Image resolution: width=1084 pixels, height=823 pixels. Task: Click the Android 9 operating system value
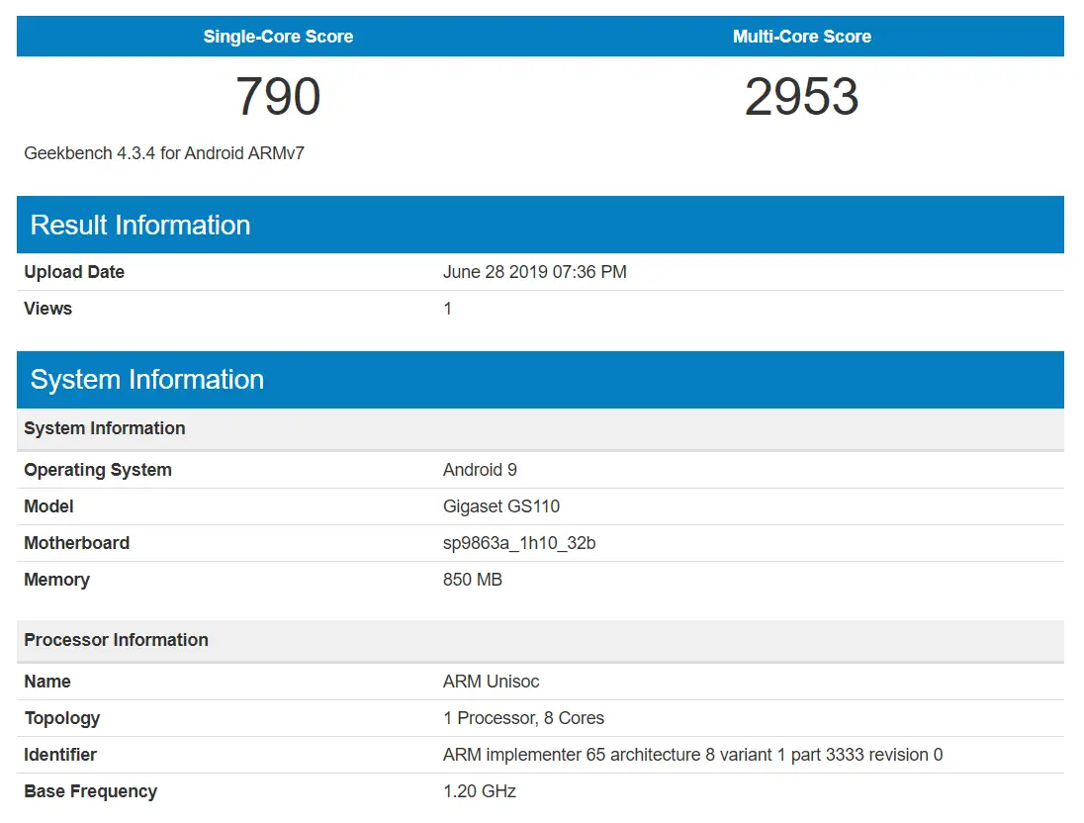(480, 470)
